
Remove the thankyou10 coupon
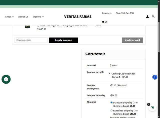click(x=121, y=85)
